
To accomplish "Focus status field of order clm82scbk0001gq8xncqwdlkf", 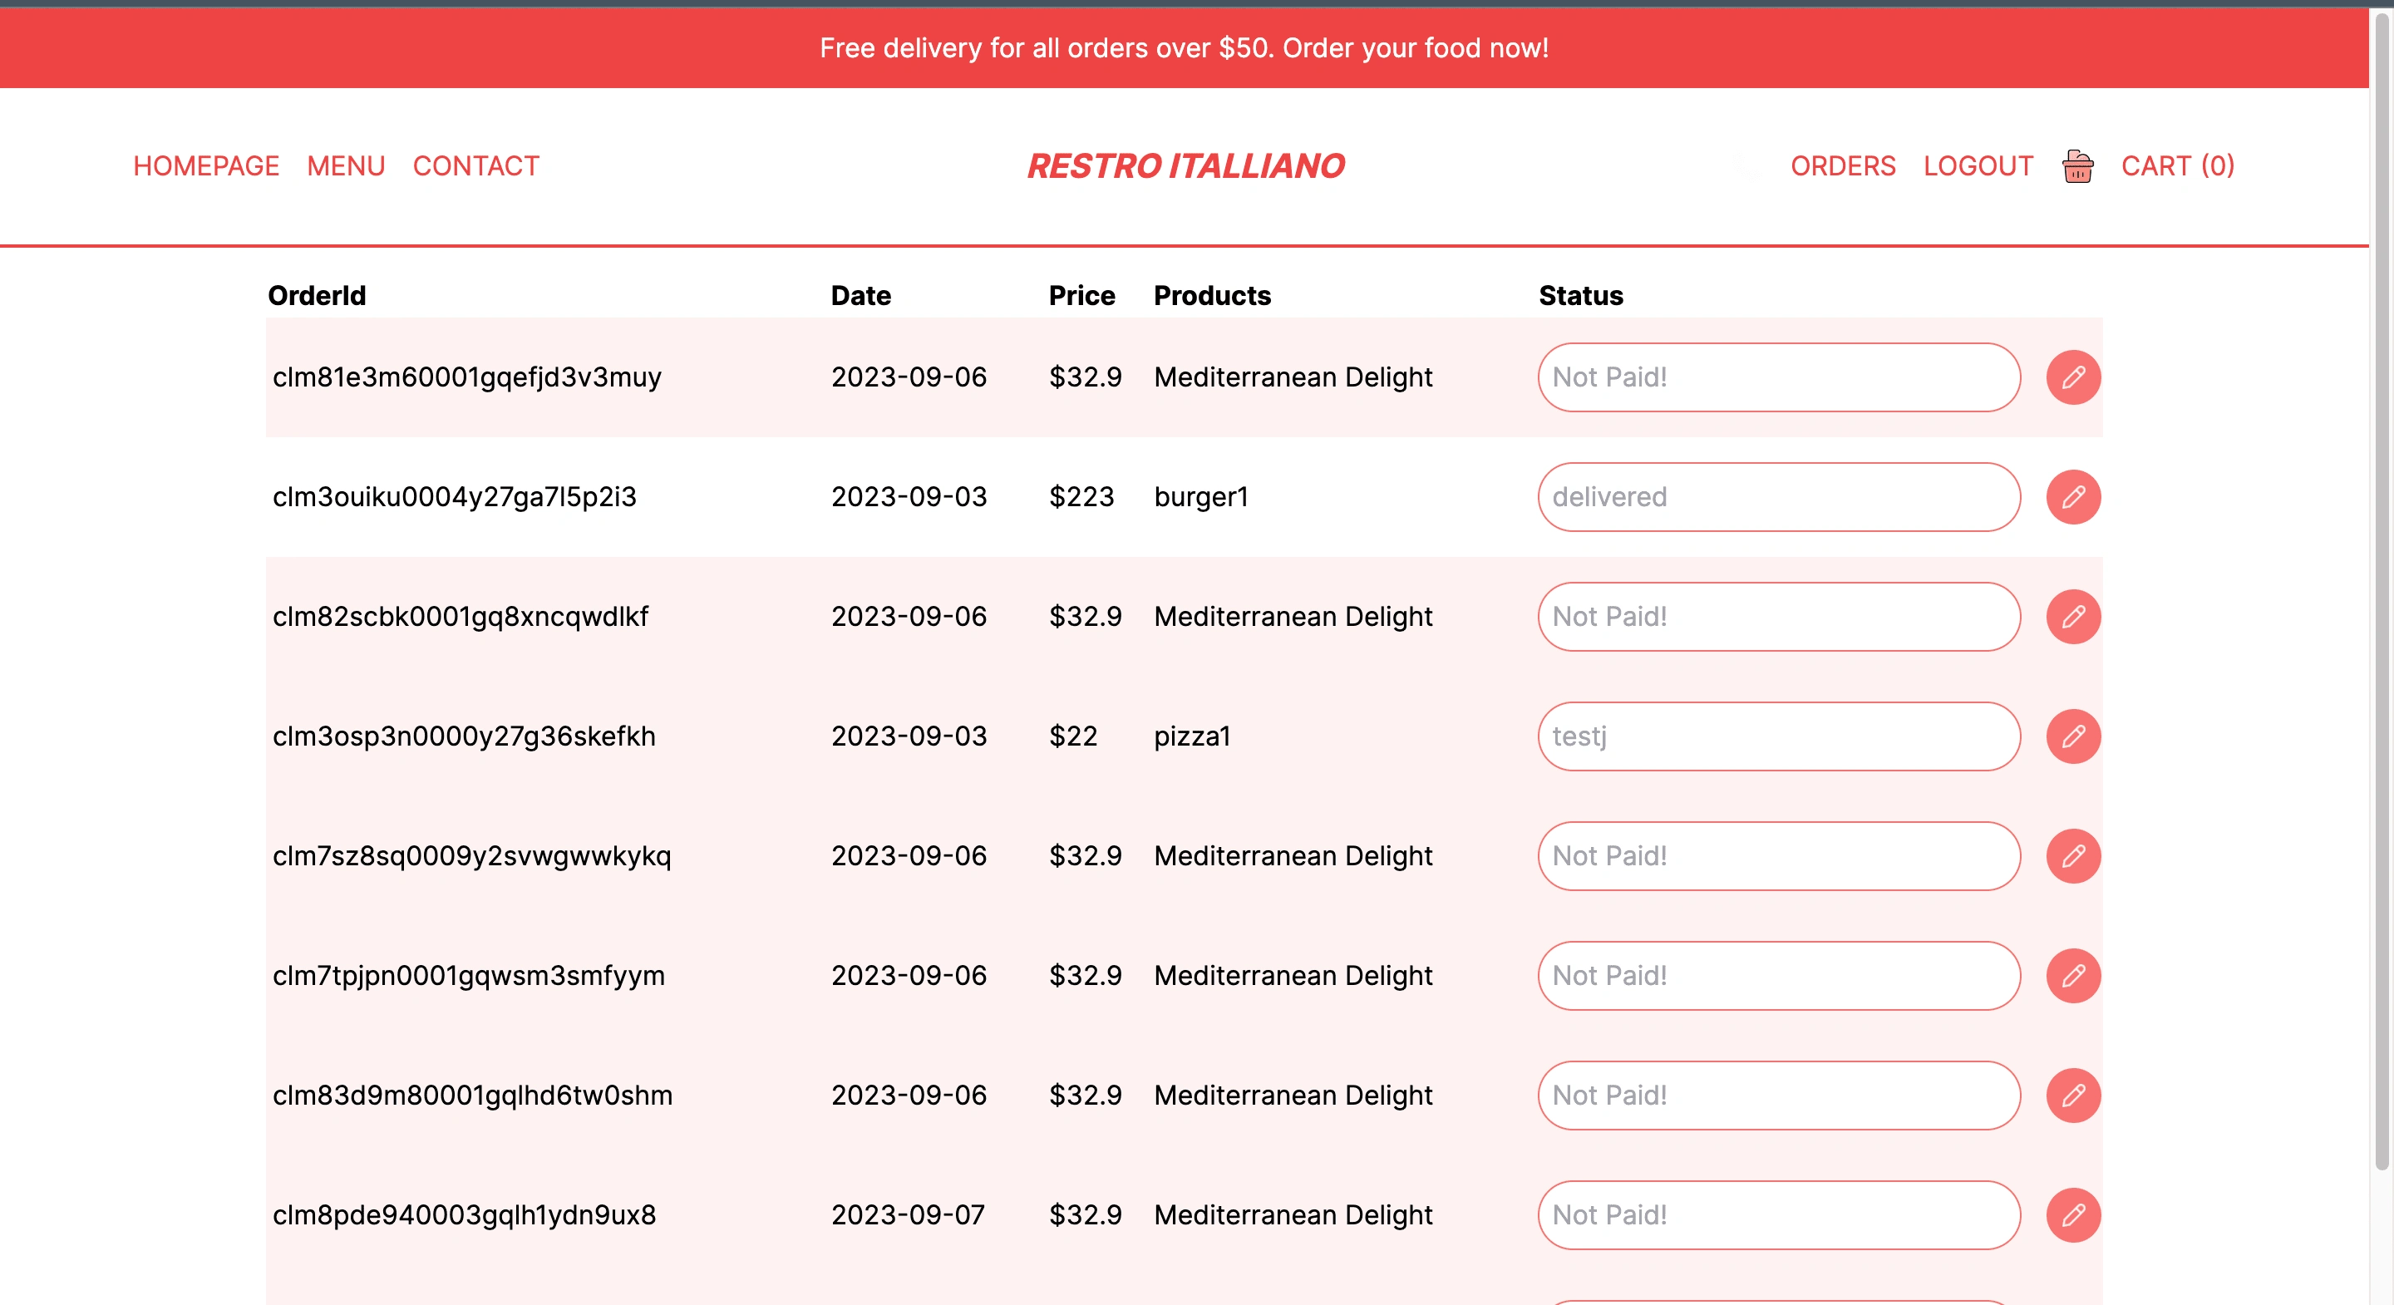I will 1779,618.
